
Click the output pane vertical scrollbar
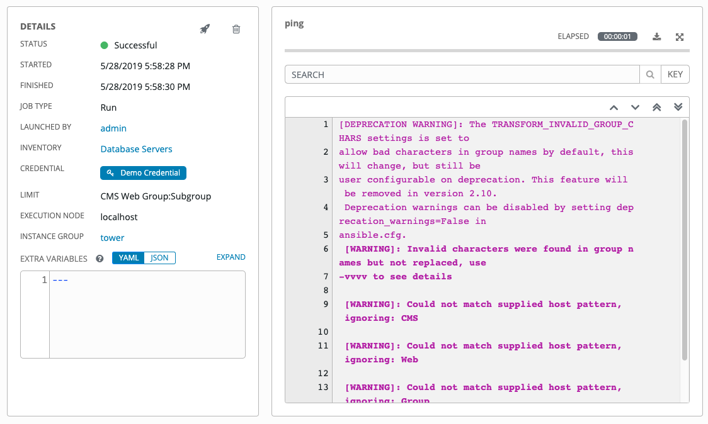coord(684,239)
